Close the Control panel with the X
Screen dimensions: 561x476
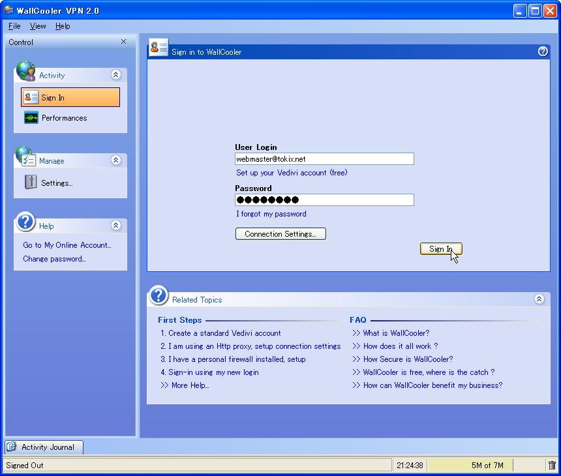point(123,42)
